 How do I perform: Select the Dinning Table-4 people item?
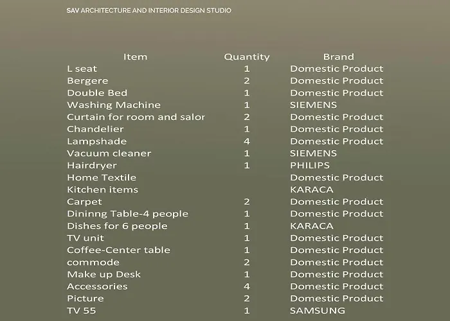(127, 214)
